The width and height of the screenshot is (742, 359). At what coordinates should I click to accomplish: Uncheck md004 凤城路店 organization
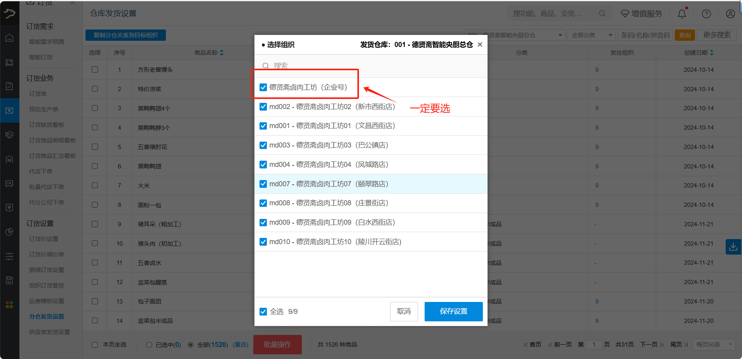[x=263, y=165]
